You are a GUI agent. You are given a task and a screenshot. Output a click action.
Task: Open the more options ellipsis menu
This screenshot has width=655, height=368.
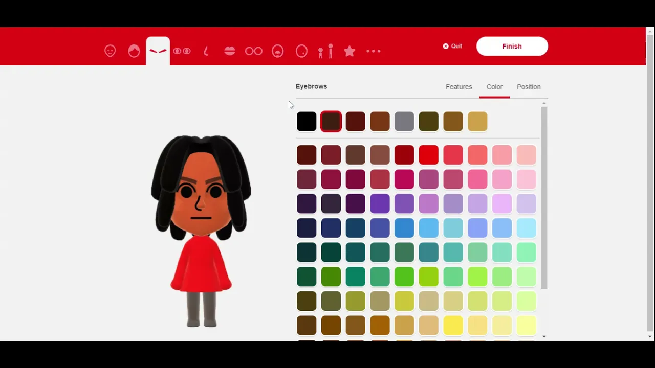coord(374,51)
